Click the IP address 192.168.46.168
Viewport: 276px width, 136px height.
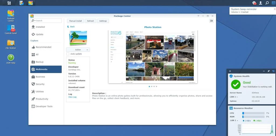click(x=258, y=97)
